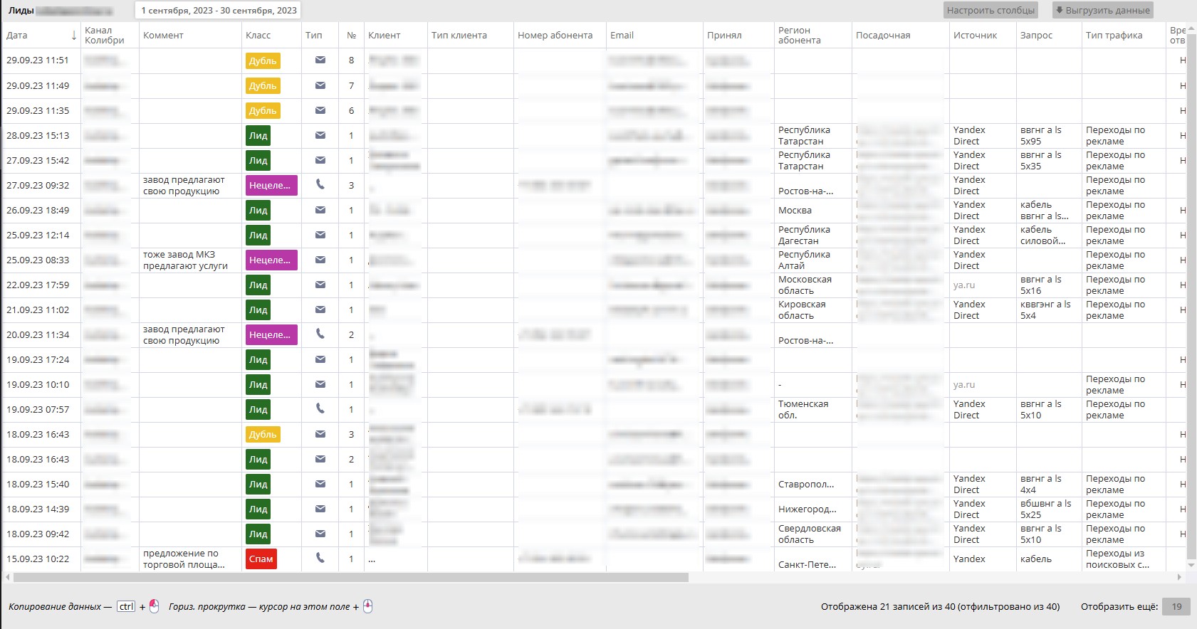Sort by the Класс column header
Viewport: 1197px width, 629px height.
pos(258,36)
